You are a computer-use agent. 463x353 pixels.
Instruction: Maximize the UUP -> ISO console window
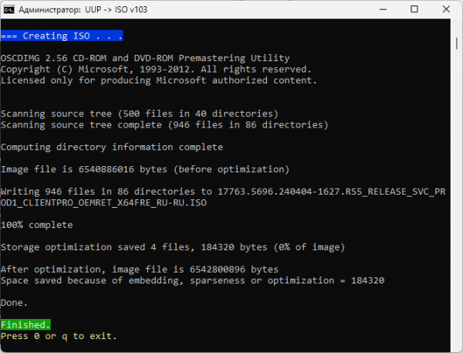(x=414, y=9)
